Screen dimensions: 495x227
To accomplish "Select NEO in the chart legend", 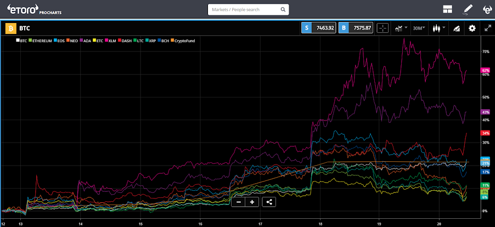I will [72, 41].
